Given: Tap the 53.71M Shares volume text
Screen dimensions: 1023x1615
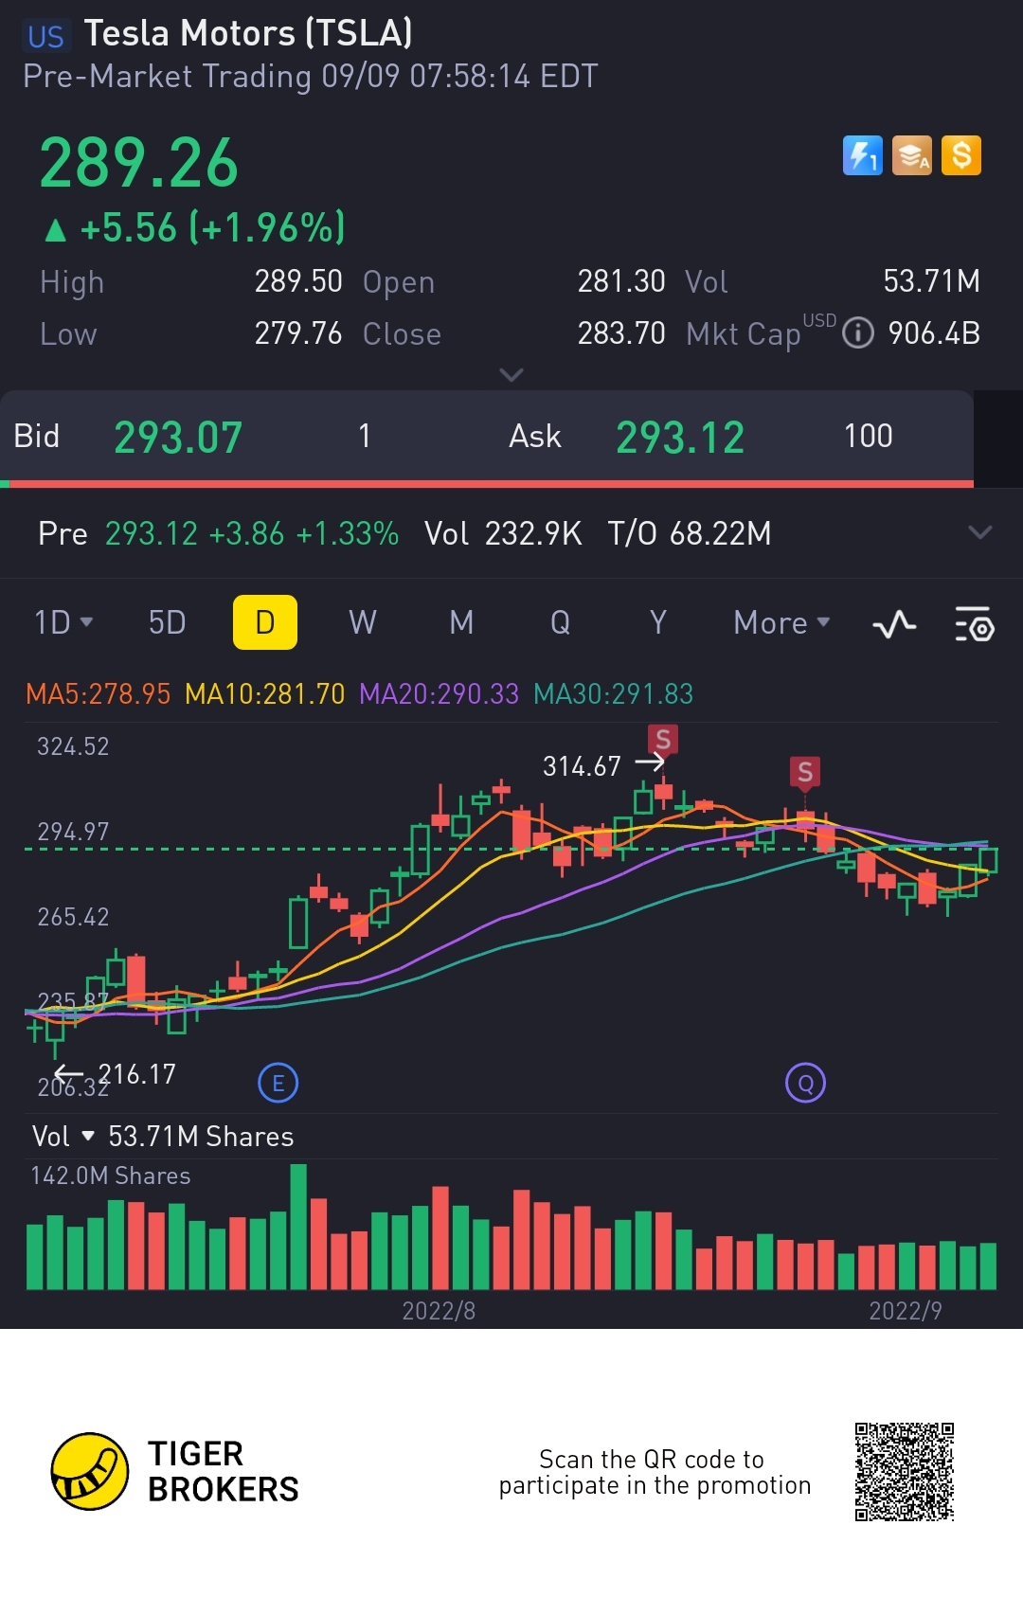Looking at the screenshot, I should tap(201, 1136).
